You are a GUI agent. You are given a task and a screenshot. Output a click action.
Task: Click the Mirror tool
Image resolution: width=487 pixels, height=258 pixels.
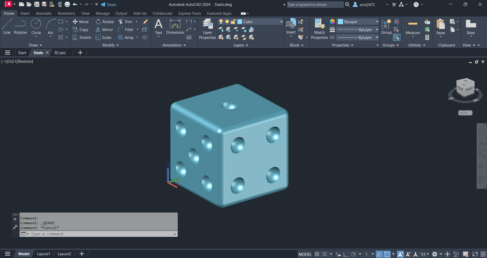pyautogui.click(x=104, y=30)
